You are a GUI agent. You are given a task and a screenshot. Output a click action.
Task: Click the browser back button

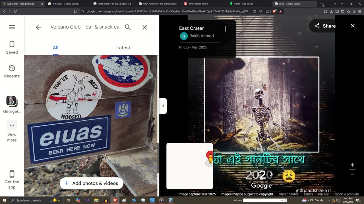point(4,11)
